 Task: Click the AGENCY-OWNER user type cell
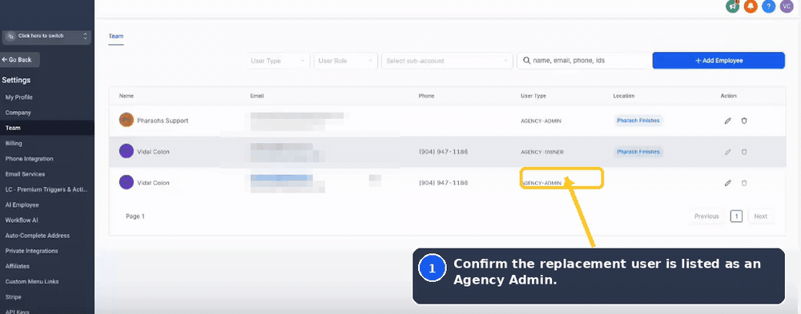pyautogui.click(x=542, y=152)
